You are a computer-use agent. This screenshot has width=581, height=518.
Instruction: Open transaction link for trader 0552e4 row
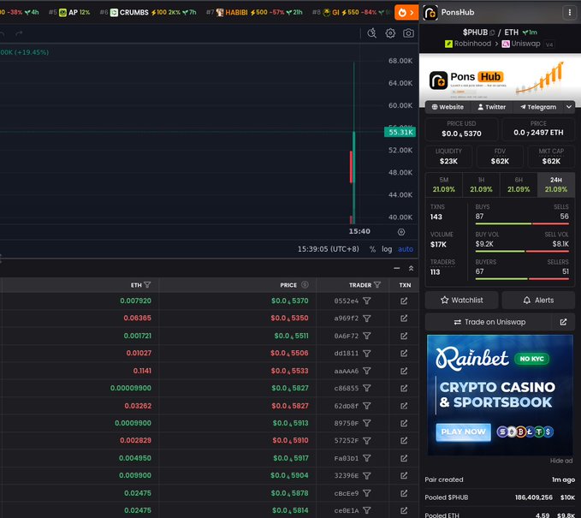[x=404, y=301]
